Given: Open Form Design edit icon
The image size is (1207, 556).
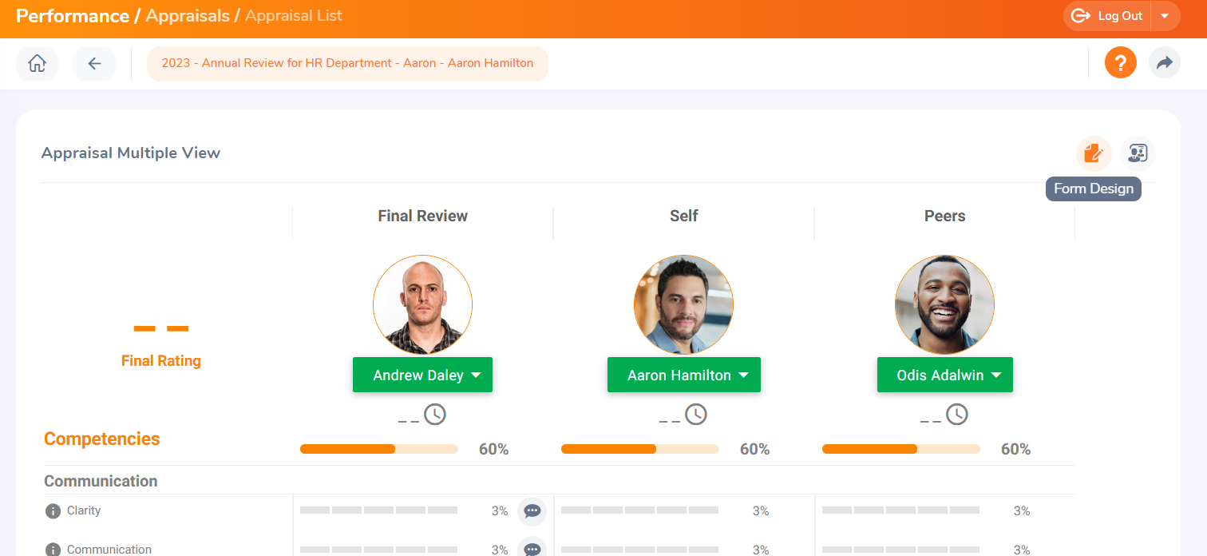Looking at the screenshot, I should [1093, 153].
